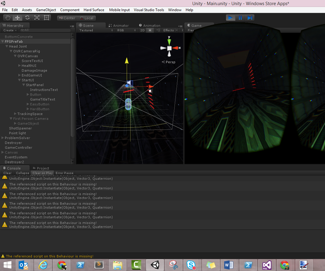
Task: Select the Scale tool
Action: 37,18
